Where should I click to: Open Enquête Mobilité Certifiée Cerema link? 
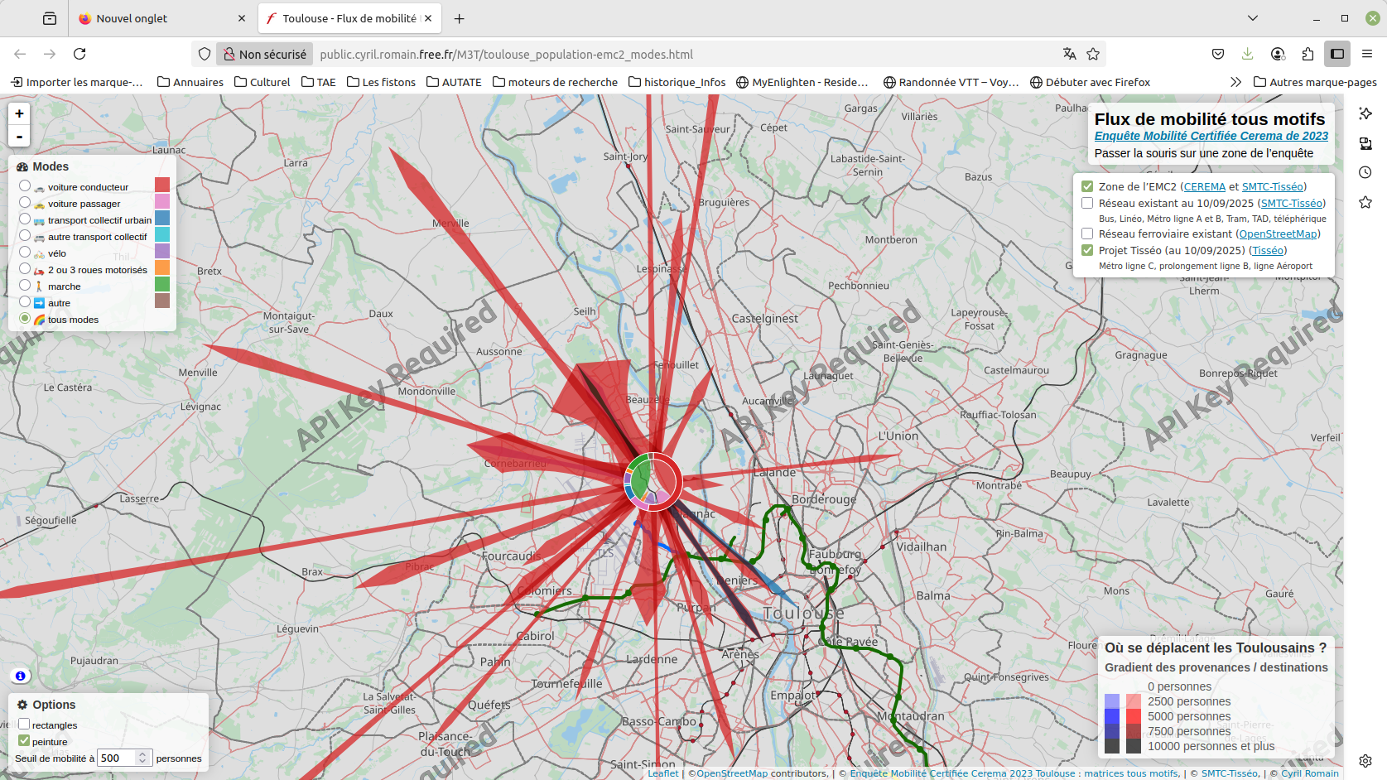click(x=1211, y=136)
